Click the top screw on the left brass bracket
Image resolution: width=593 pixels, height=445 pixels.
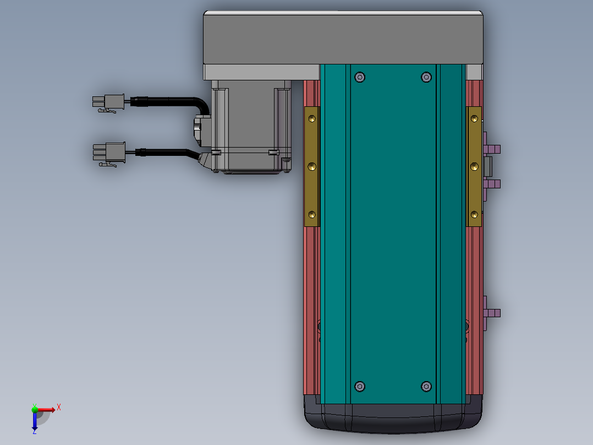point(312,119)
